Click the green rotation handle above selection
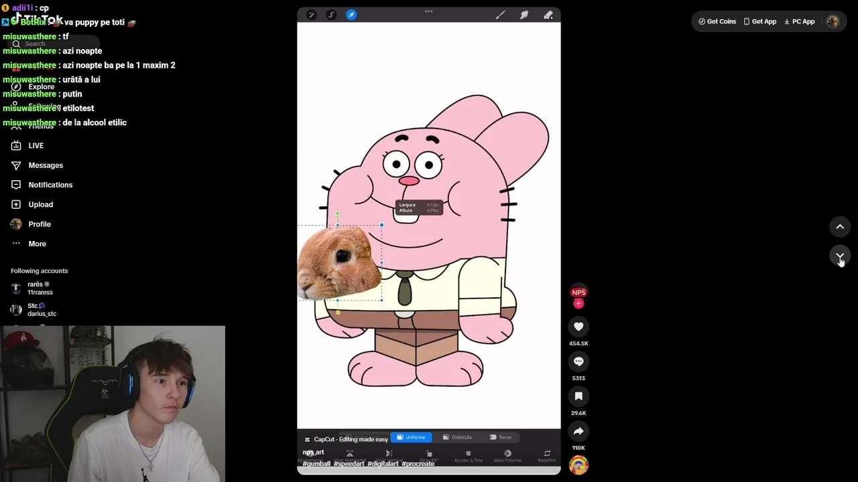 click(x=337, y=214)
